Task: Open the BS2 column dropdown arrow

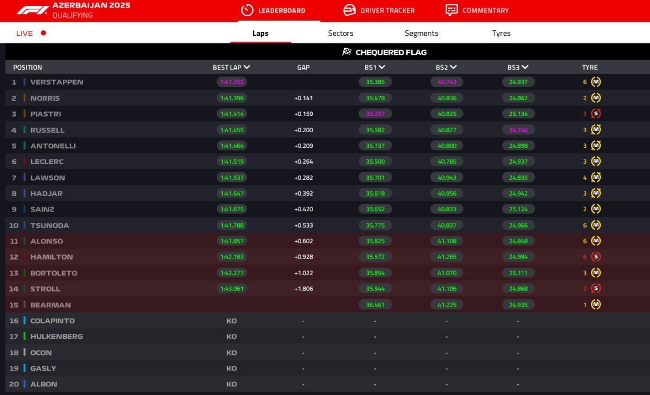Action: tap(453, 67)
